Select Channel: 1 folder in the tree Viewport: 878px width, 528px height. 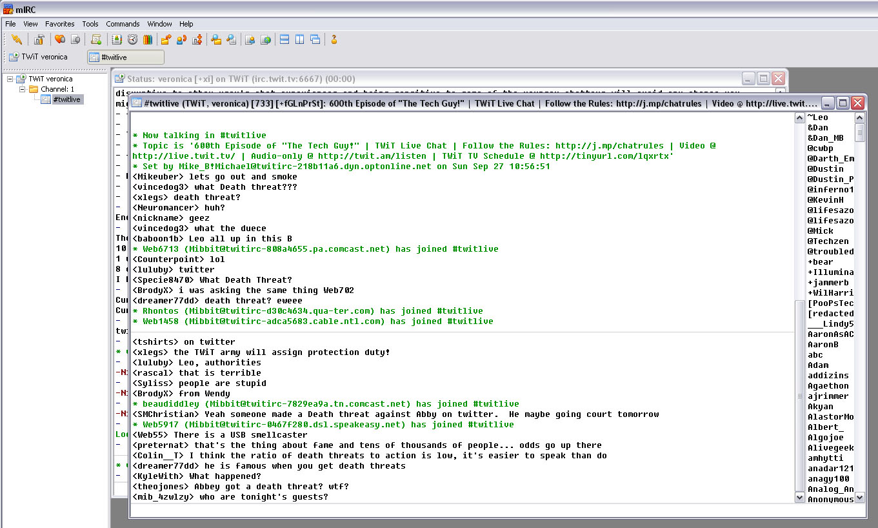pos(57,89)
